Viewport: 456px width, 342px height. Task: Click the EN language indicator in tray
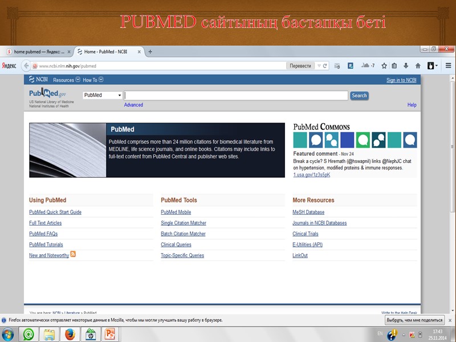pos(380,333)
